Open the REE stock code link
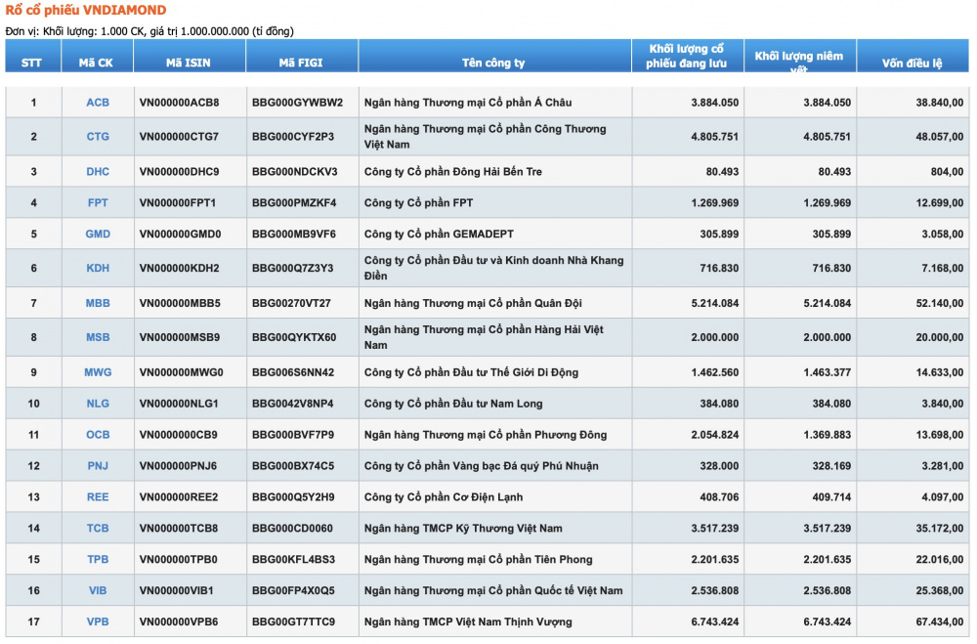Screen dimensions: 977x644 [x=97, y=496]
